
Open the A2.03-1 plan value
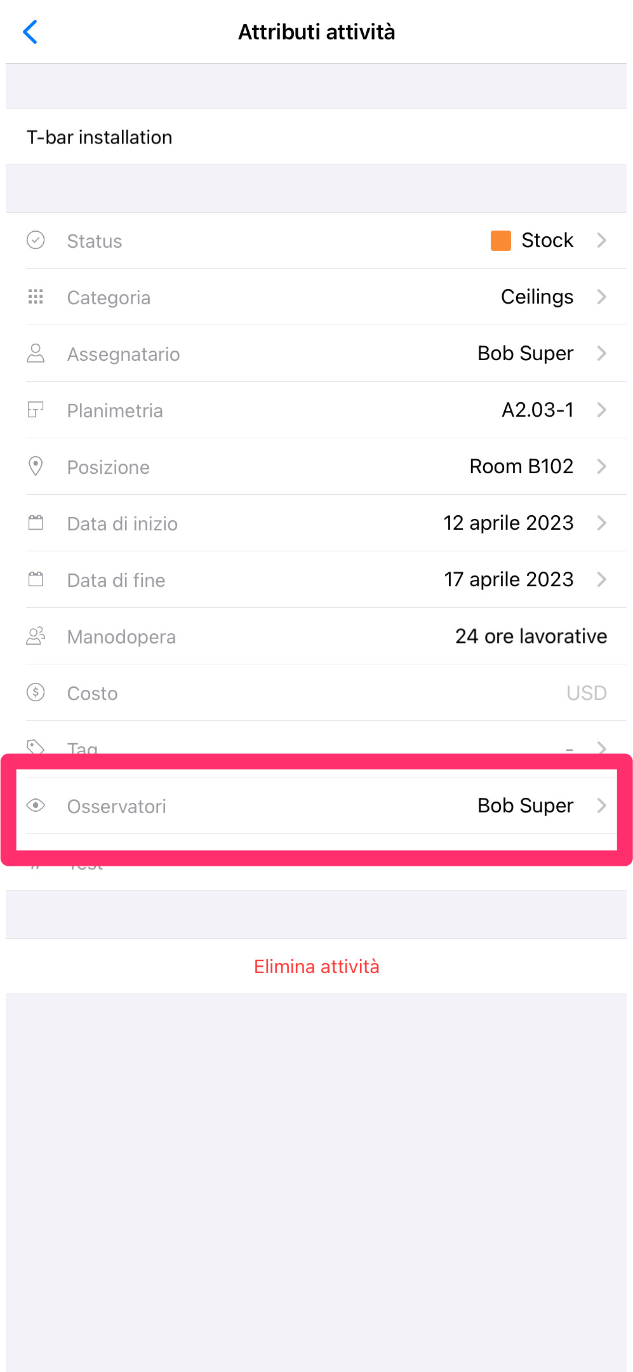(537, 410)
